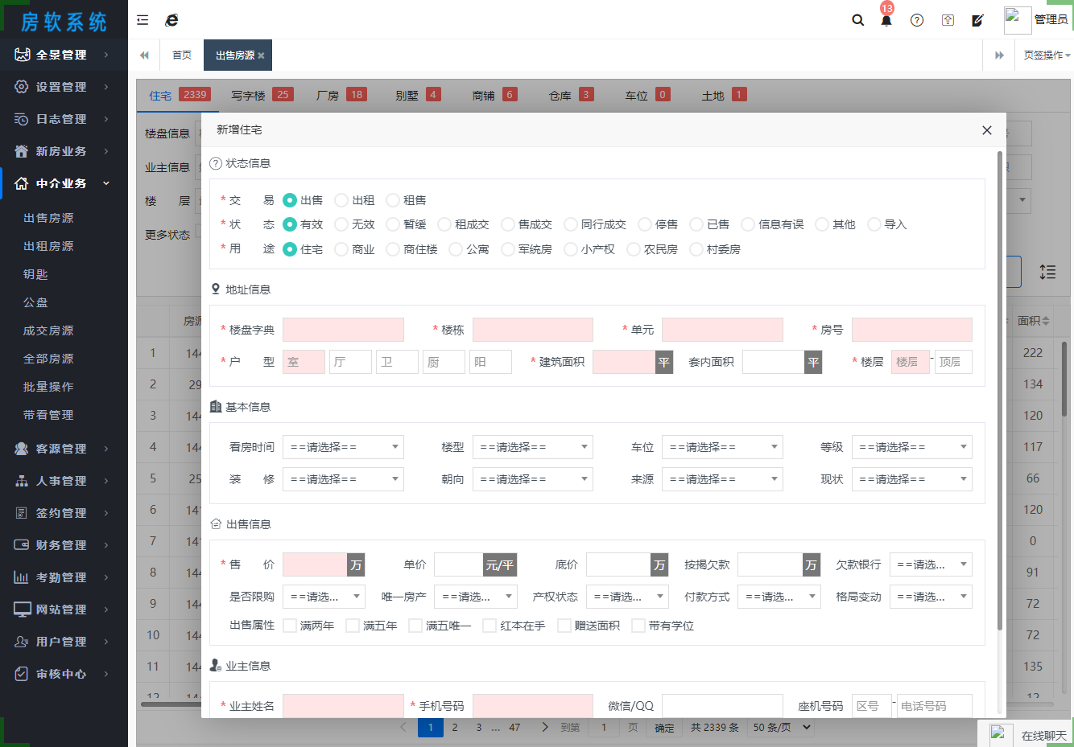Image resolution: width=1074 pixels, height=747 pixels.
Task: Click the 网站管理 monitor icon
Action: pyautogui.click(x=23, y=610)
